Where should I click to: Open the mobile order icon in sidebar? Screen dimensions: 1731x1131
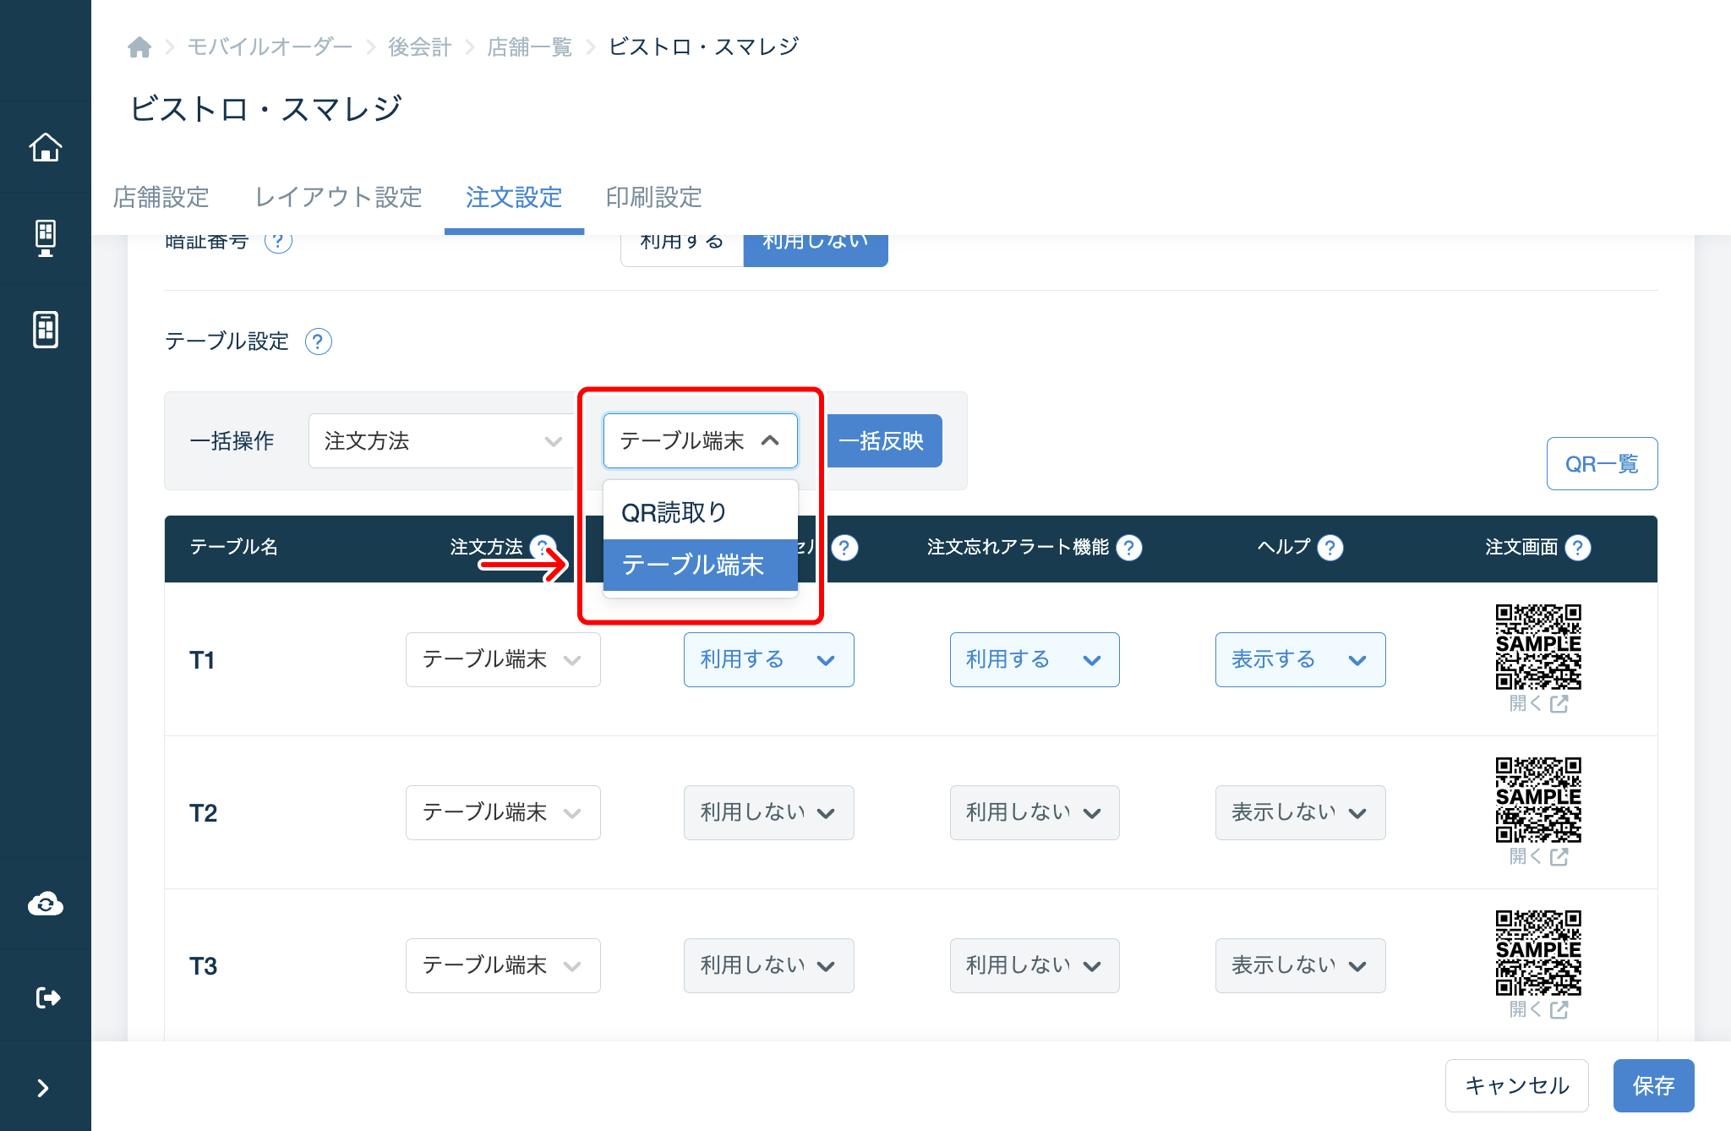pos(46,329)
